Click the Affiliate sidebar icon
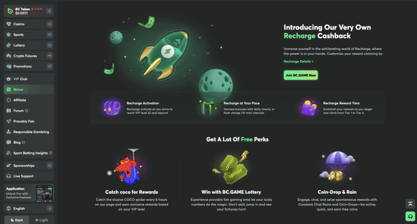417x224 pixels. pyautogui.click(x=9, y=100)
